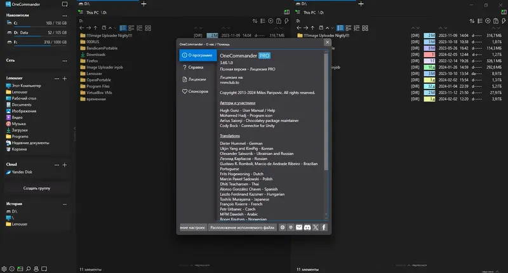This screenshot has width=508, height=273.
Task: Click the info circle icon in bottom status bar
Action: pos(12,269)
